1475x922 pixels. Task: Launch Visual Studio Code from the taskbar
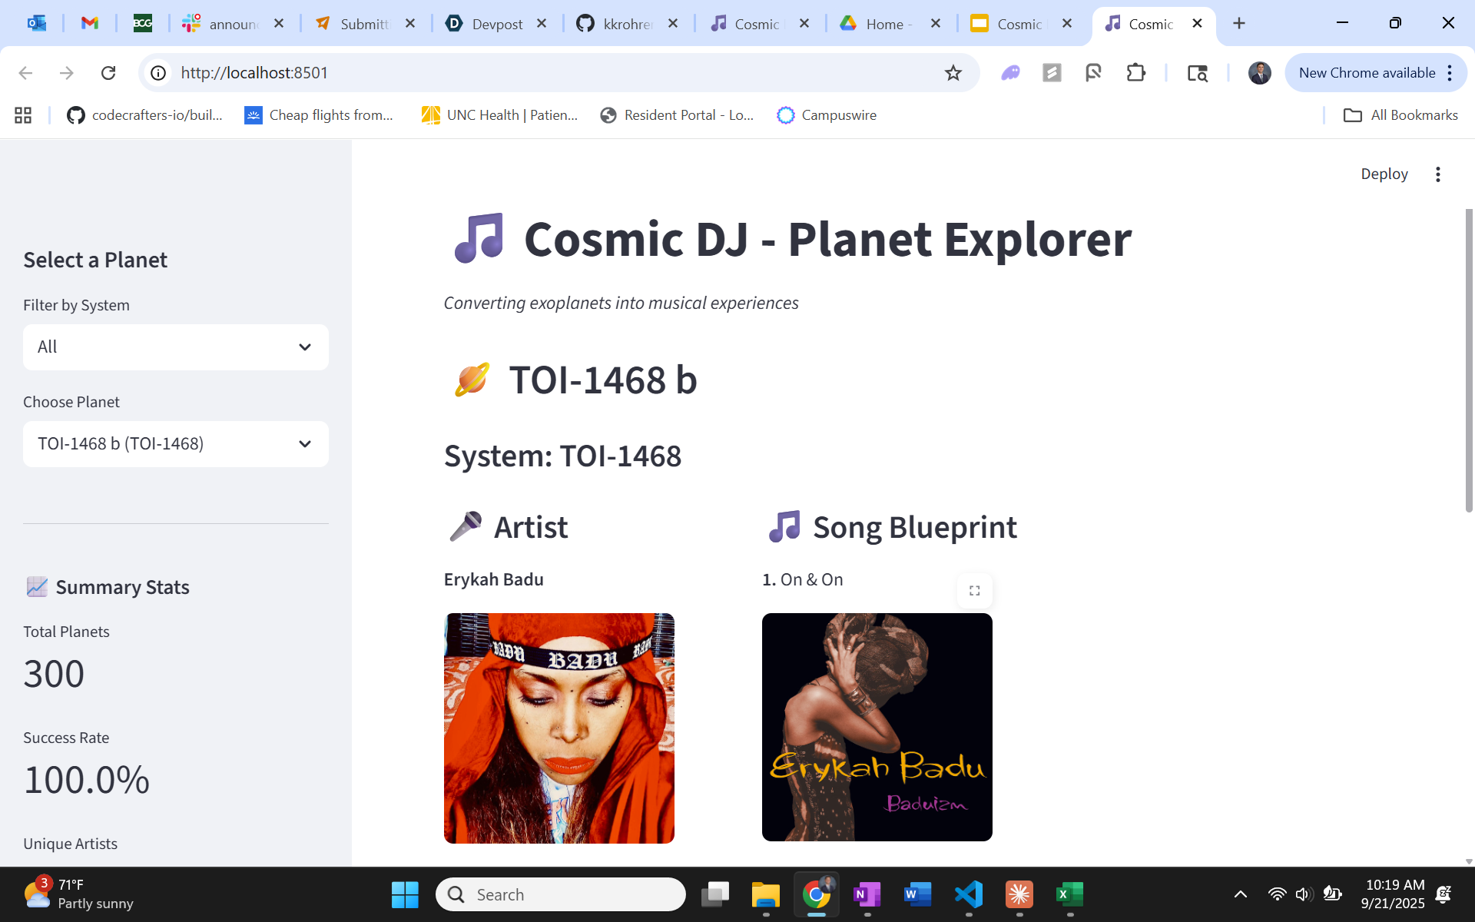(968, 894)
